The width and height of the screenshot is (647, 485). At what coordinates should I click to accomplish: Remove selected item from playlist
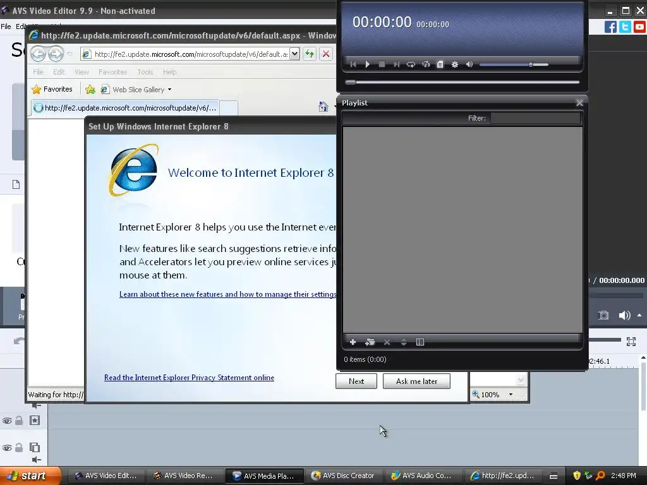tap(387, 342)
